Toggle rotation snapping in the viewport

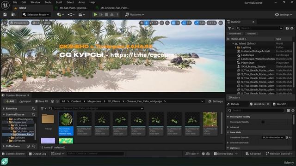click(x=184, y=23)
